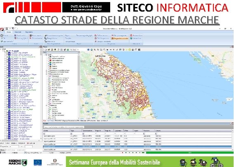Click the green spreadsheet icon in map toolbar
The height and width of the screenshot is (167, 234).
pos(68,49)
